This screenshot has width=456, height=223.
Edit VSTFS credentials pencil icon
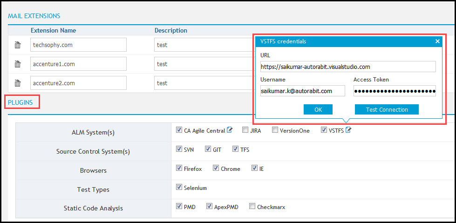pos(348,130)
